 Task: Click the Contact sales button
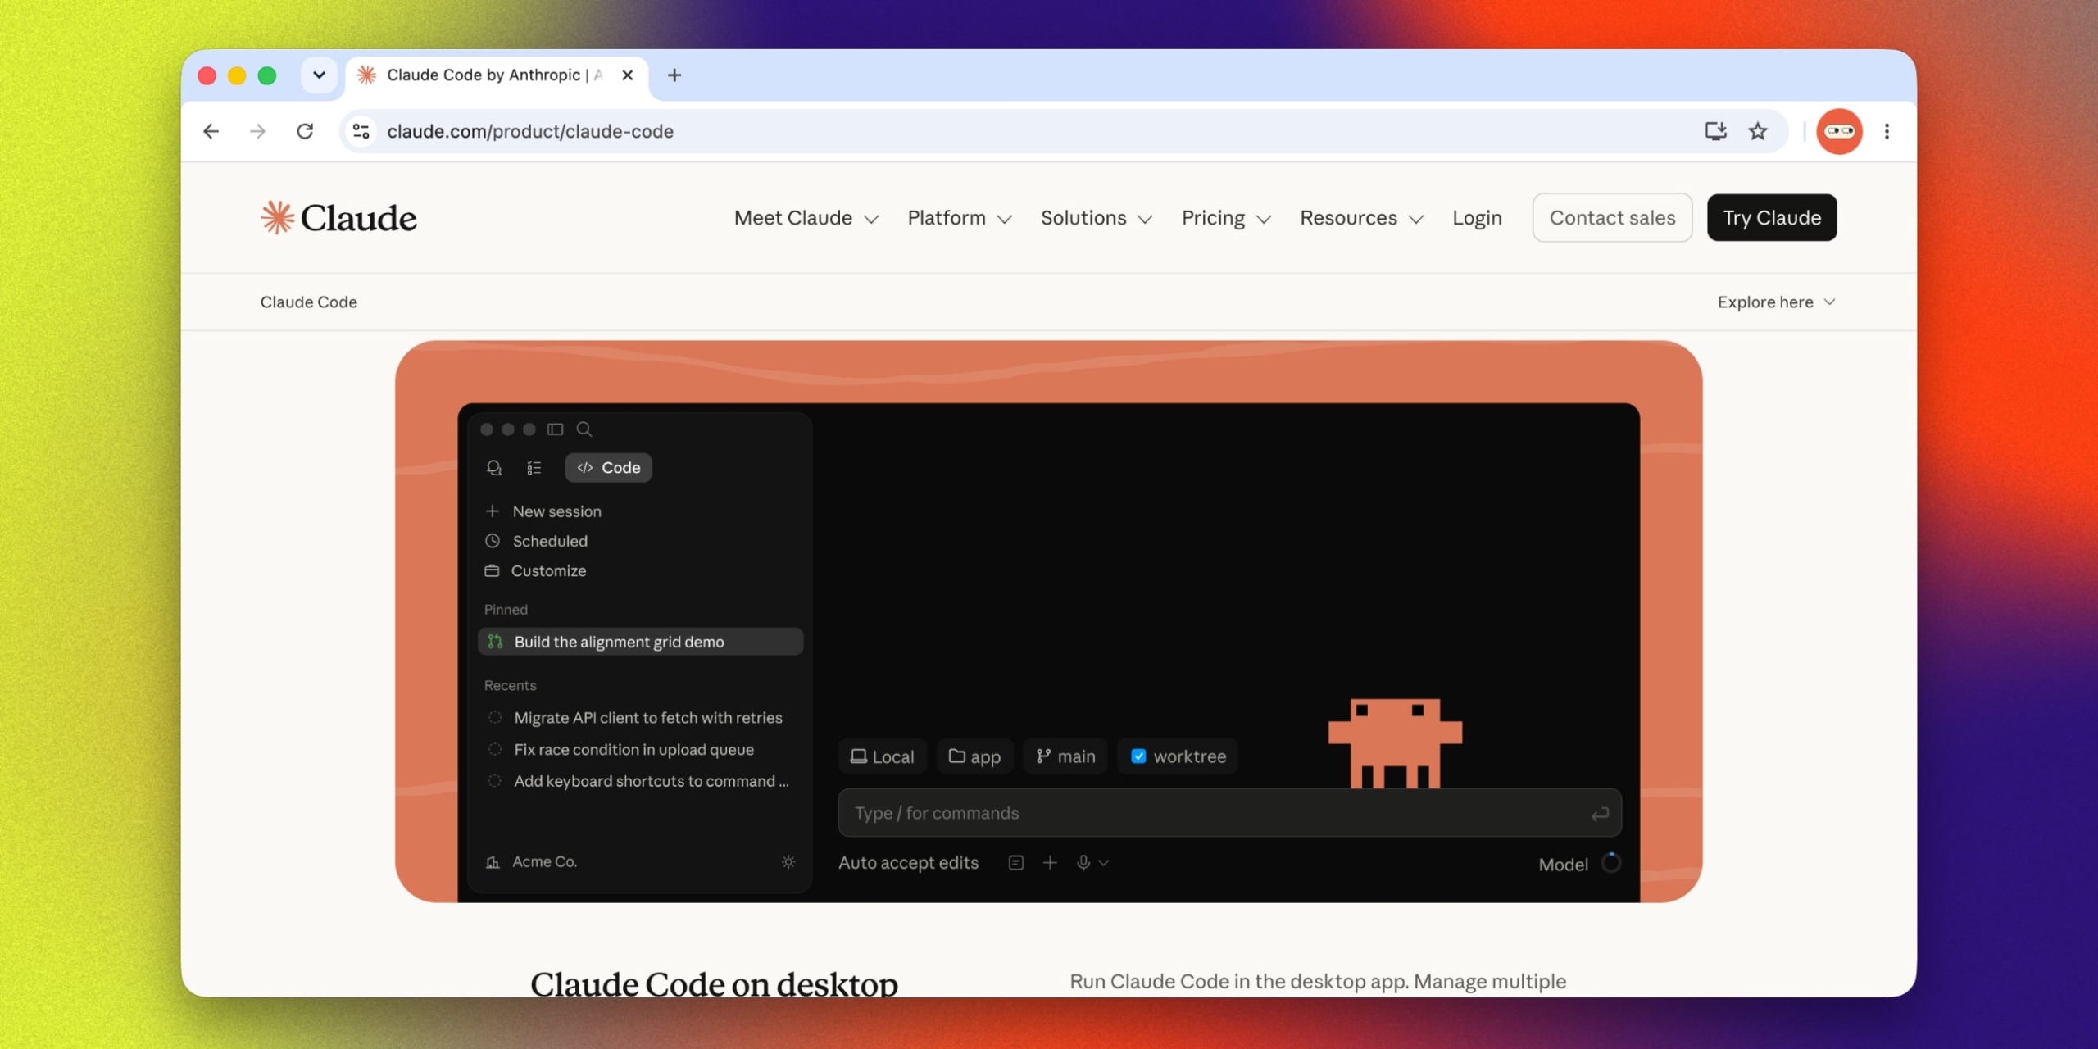(x=1612, y=218)
